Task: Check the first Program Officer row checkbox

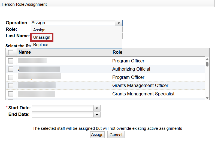Action: [x=11, y=61]
